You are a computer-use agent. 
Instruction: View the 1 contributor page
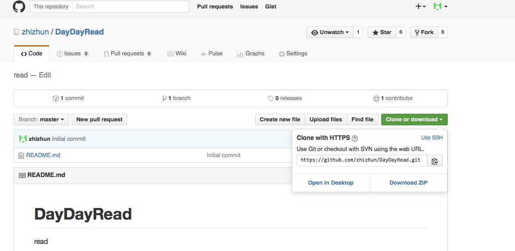393,98
